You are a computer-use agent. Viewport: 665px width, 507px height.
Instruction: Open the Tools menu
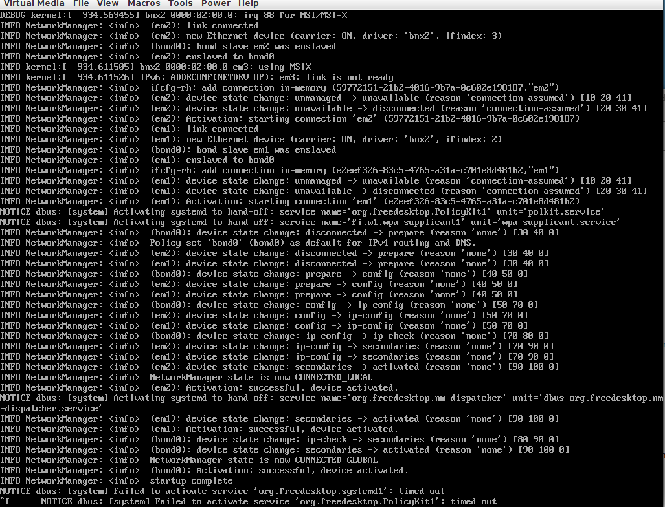pyautogui.click(x=181, y=4)
